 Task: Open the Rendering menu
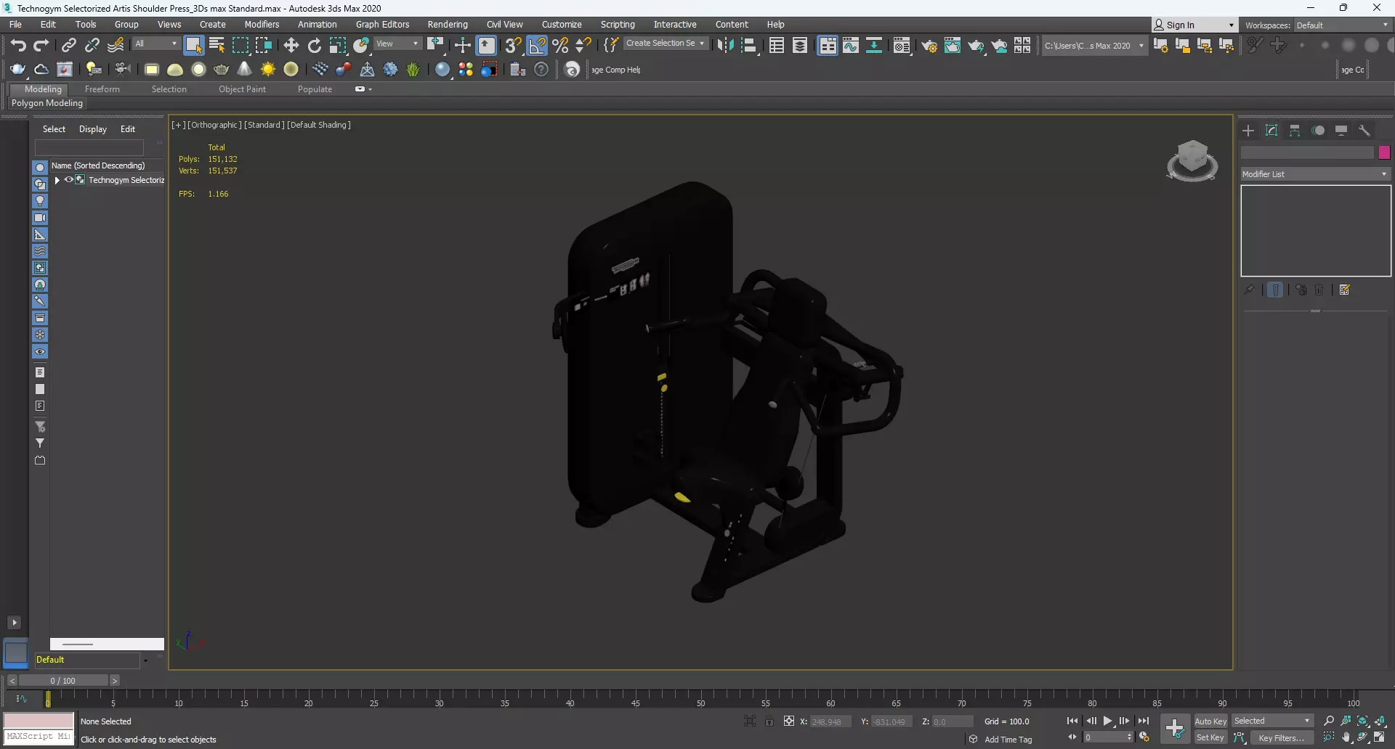coord(448,24)
